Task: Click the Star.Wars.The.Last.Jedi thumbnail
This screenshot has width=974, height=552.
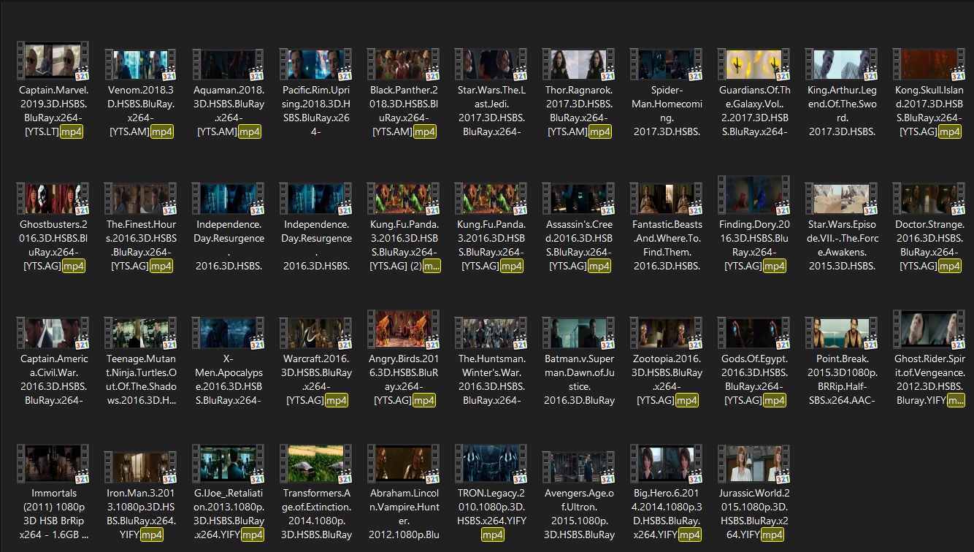Action: pos(491,64)
